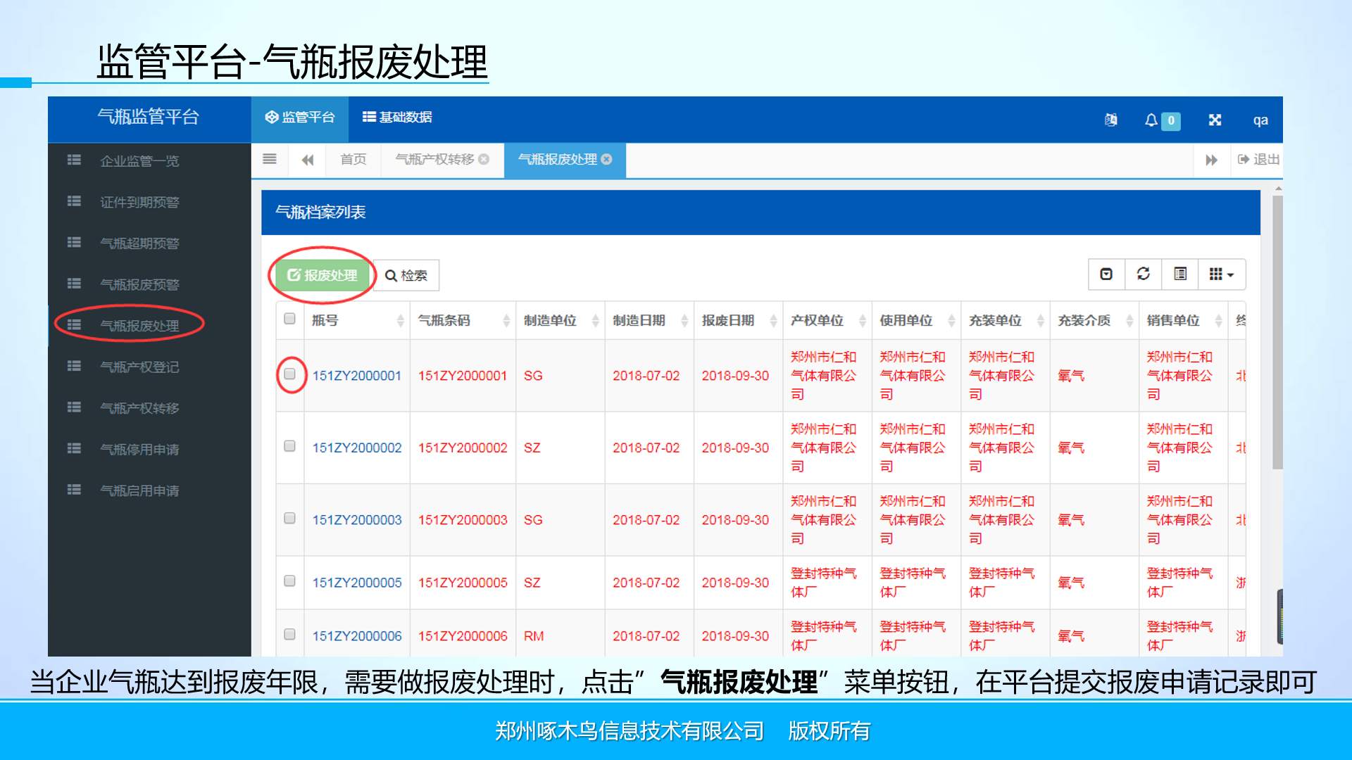
Task: Open the qa user menu
Action: (1260, 120)
